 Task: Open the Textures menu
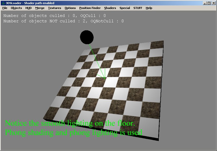point(55,8)
